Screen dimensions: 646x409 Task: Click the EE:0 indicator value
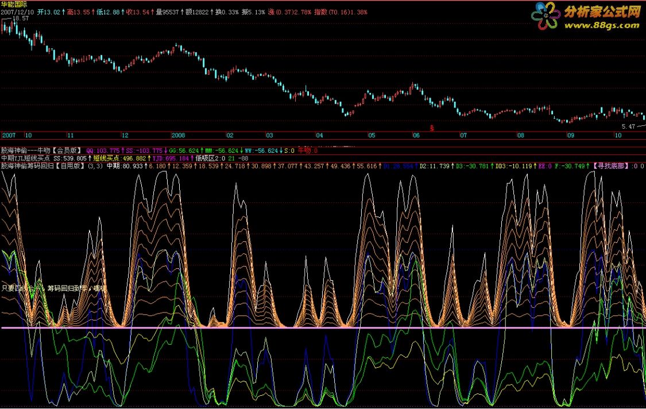coord(545,166)
